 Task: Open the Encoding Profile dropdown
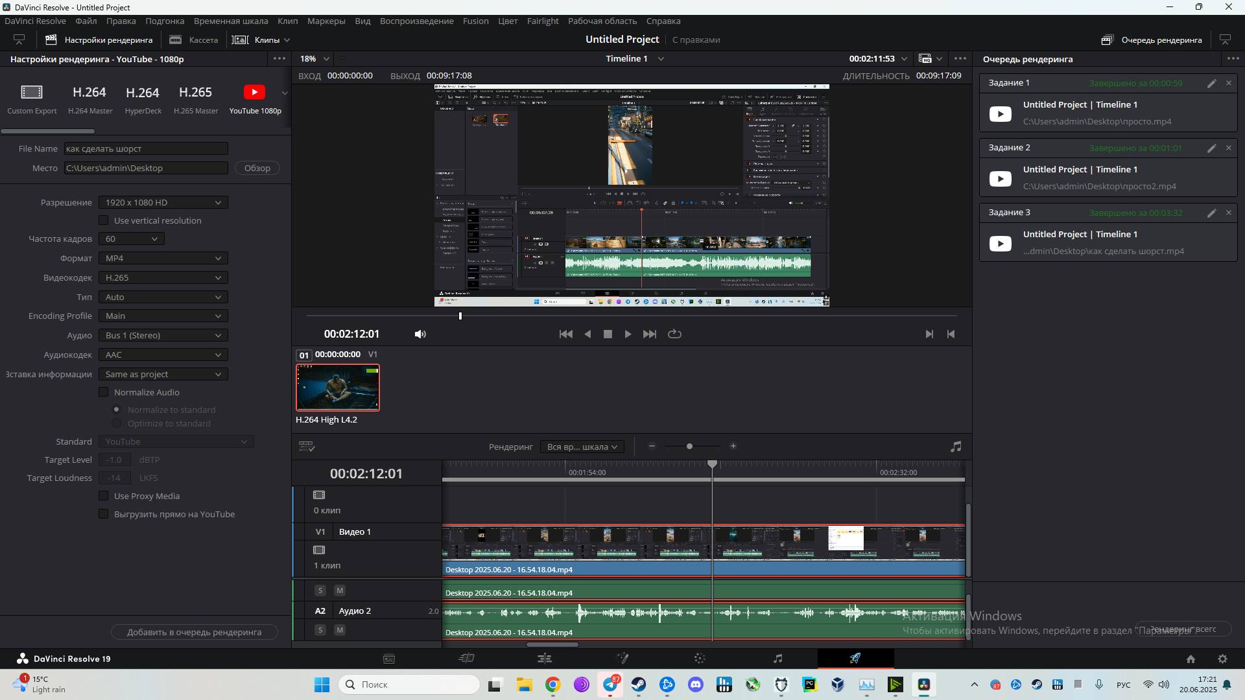coord(163,316)
